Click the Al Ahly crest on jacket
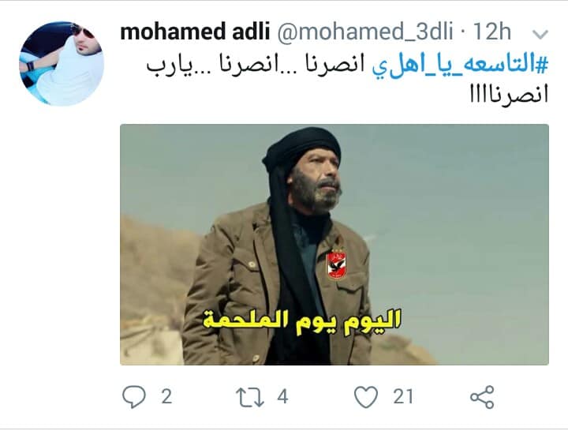568x431 pixels. 337,265
